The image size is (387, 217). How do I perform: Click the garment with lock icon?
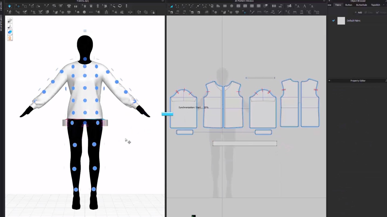(x=152, y=12)
